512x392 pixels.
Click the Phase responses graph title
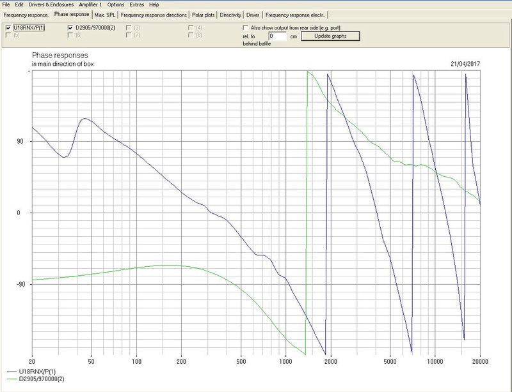click(x=60, y=56)
